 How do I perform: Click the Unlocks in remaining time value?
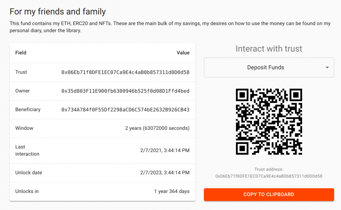[172, 191]
